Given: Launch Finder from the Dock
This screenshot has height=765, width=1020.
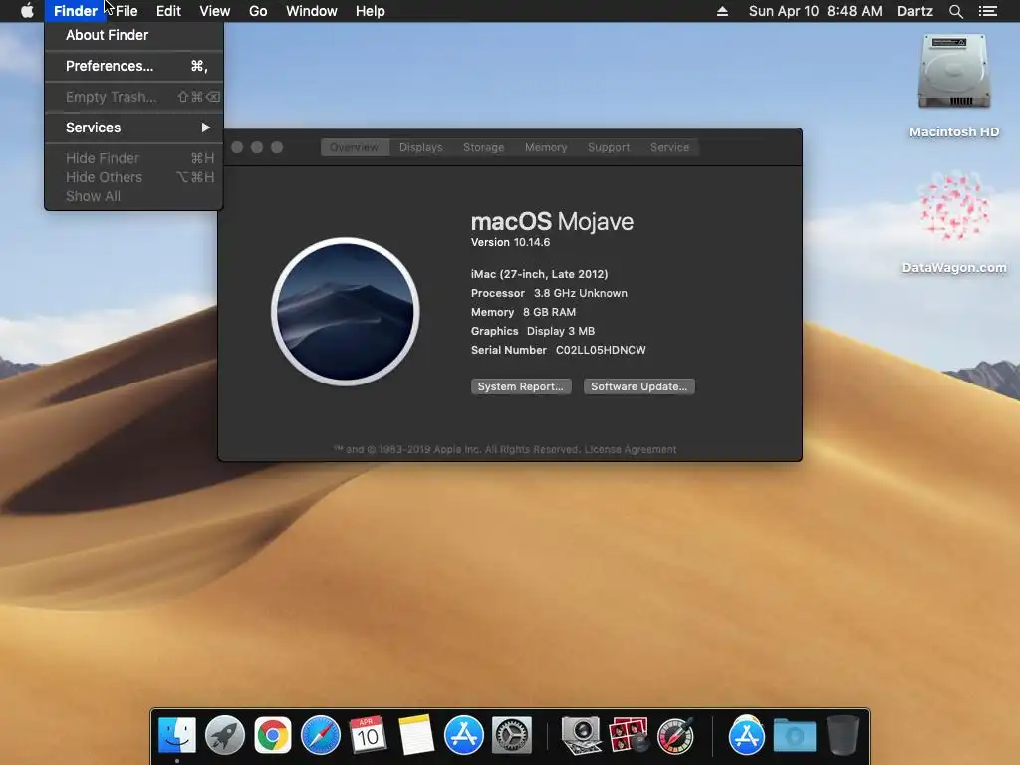Looking at the screenshot, I should point(177,736).
